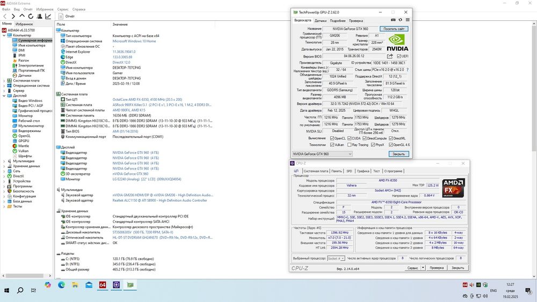Open the user icon in AIDA64 toolbar
Image resolution: width=537 pixels, height=302 pixels.
[x=39, y=16]
